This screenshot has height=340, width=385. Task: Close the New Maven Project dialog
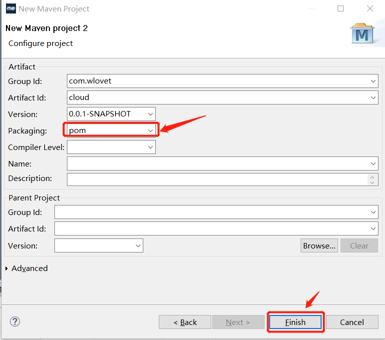[370, 8]
